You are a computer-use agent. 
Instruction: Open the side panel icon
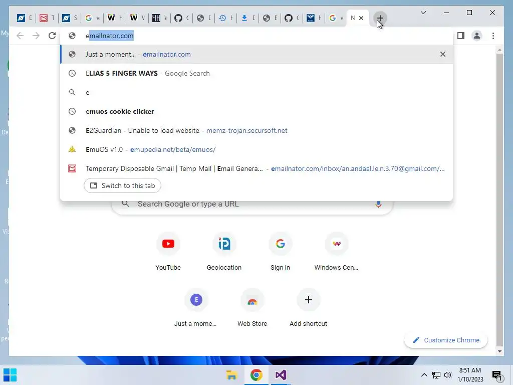click(x=461, y=36)
